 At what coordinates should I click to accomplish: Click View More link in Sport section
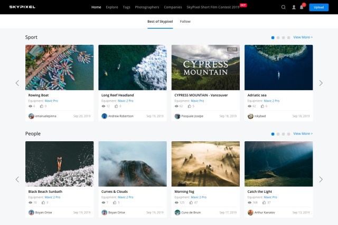tap(303, 37)
